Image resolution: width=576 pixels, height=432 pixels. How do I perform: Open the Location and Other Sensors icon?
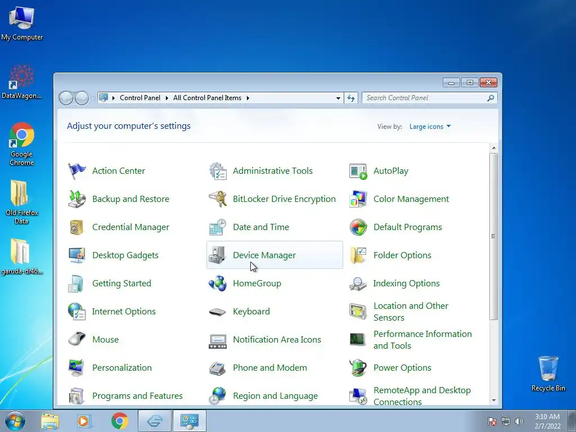click(358, 312)
